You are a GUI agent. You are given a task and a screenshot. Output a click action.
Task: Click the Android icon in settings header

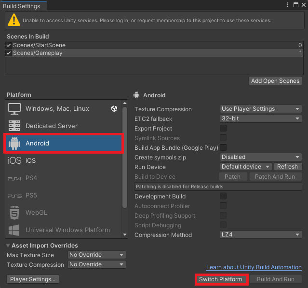(x=136, y=95)
